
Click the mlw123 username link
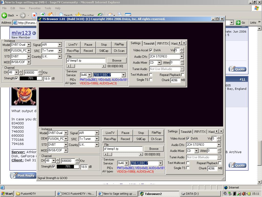[x=21, y=33]
